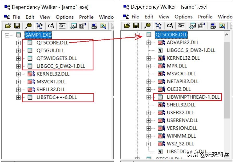Expand QT5WIDGETS.DLL node in left tree
Image resolution: width=234 pixels, height=162 pixels.
click(18, 58)
